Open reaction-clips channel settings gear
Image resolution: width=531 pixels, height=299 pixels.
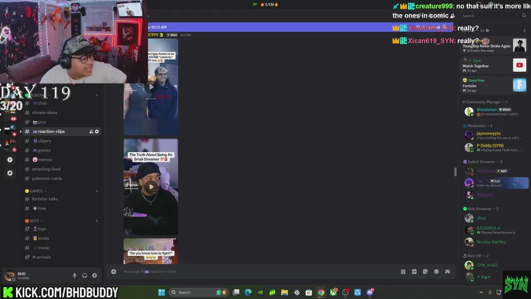tap(97, 132)
